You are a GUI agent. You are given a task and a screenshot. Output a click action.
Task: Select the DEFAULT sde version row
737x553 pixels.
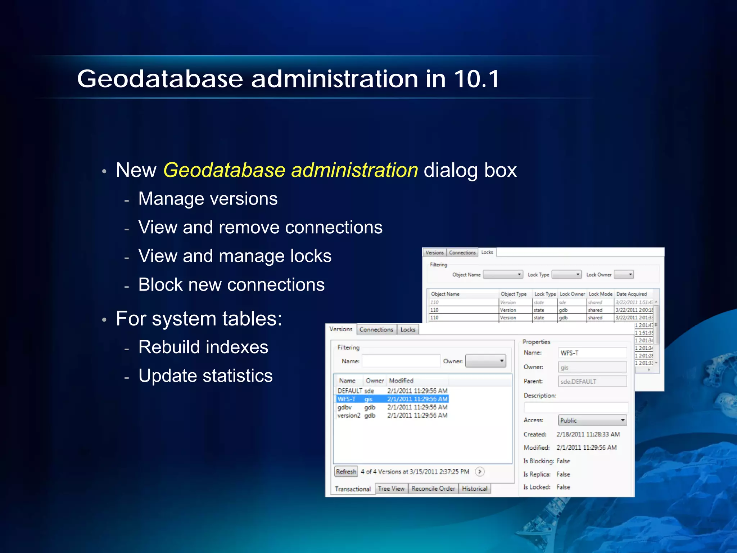[x=392, y=391]
